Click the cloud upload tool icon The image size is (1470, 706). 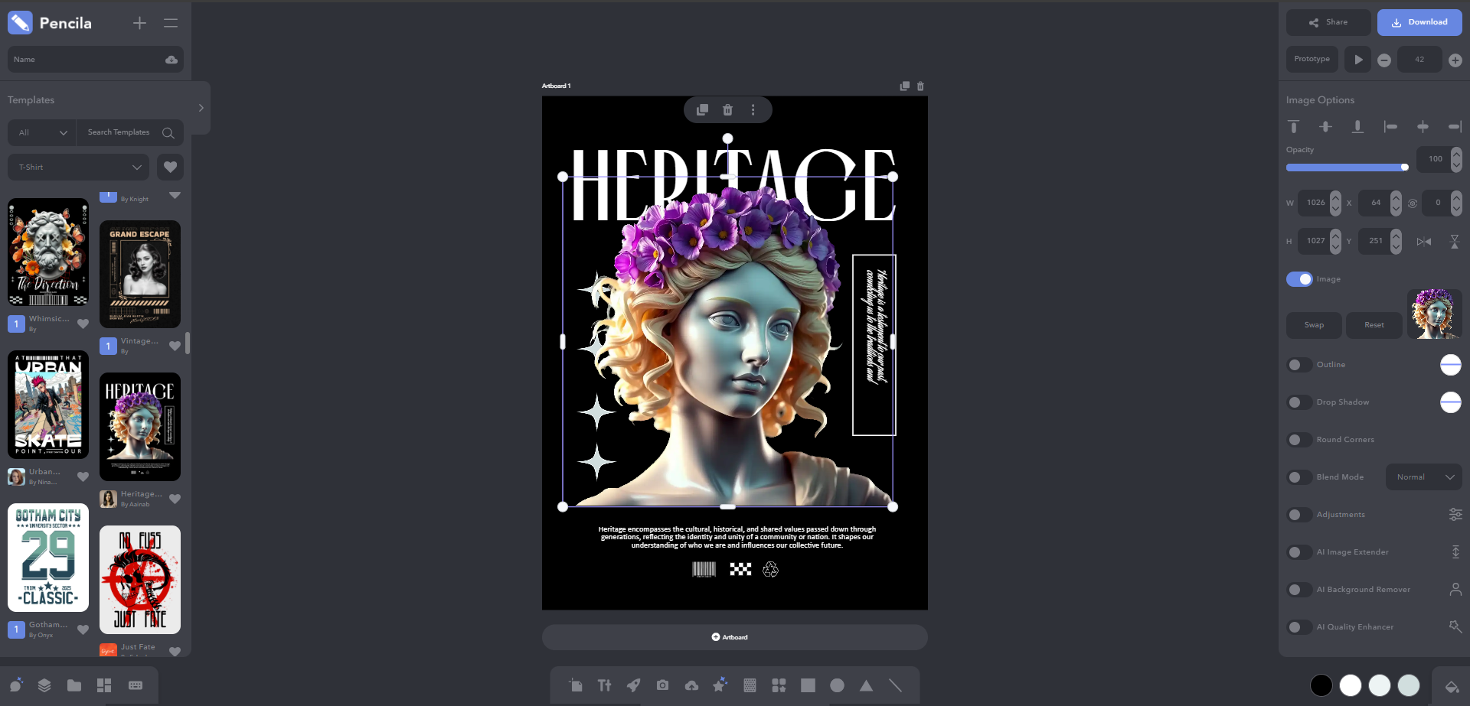pos(691,685)
